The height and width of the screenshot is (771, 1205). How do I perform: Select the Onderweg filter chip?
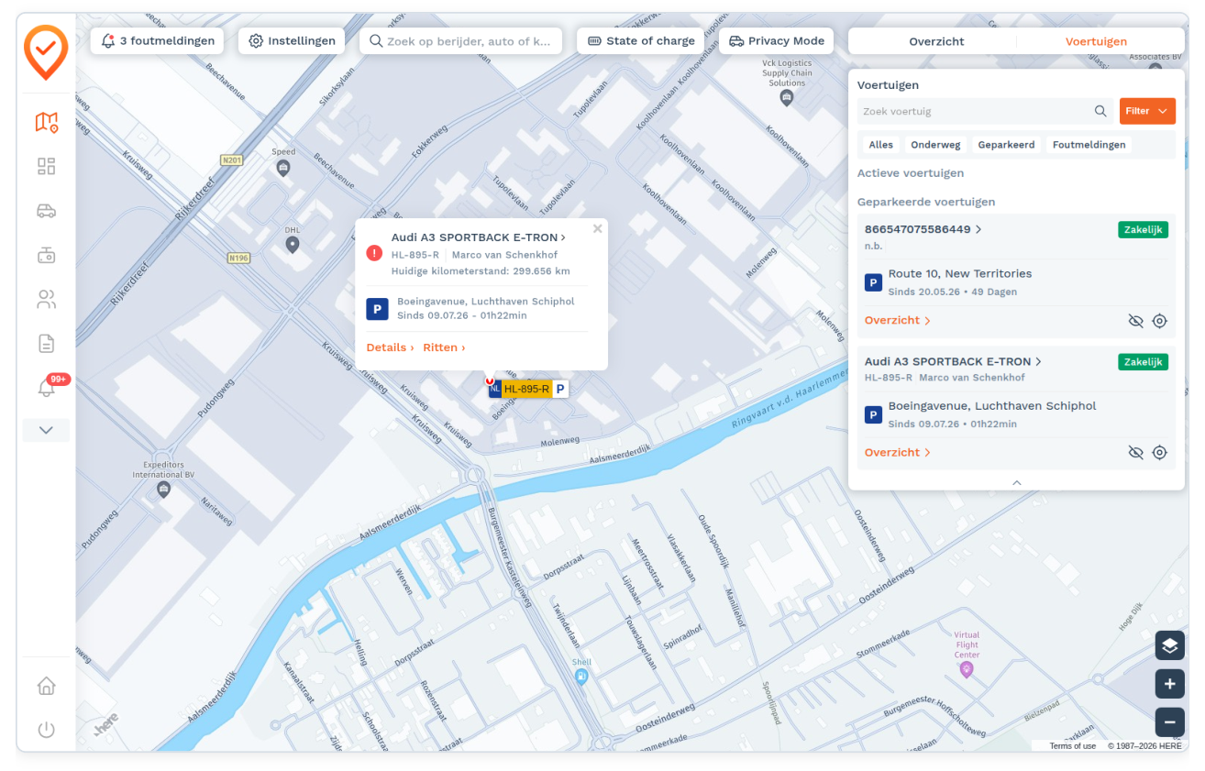tap(935, 145)
